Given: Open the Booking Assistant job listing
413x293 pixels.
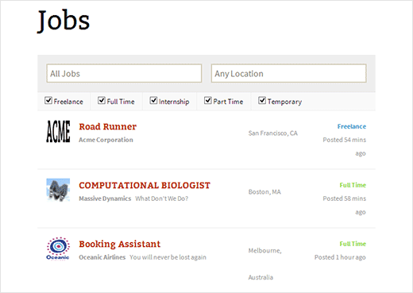Looking at the screenshot, I should [x=120, y=244].
